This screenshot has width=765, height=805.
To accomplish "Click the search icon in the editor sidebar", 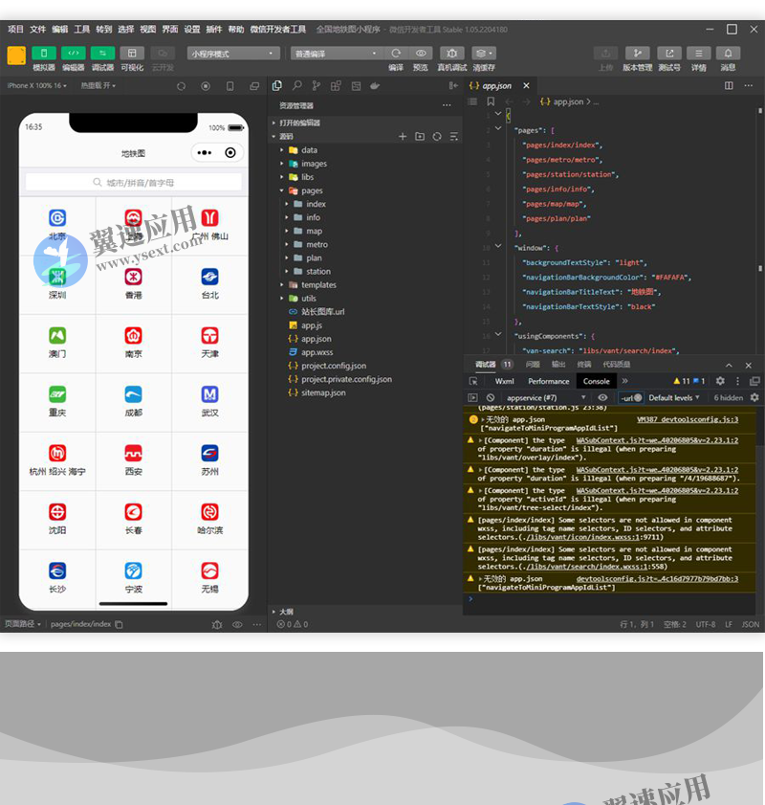I will [297, 86].
